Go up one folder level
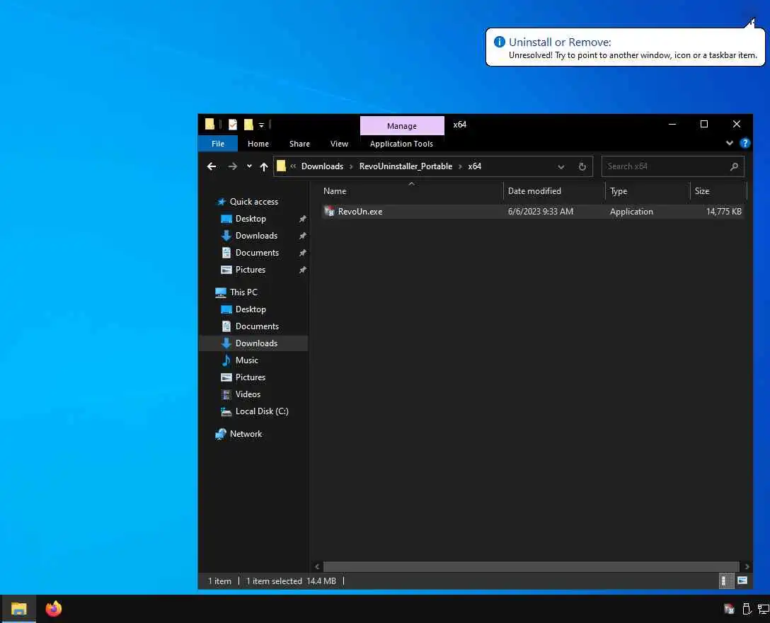Viewport: 770px width, 623px height. click(264, 166)
